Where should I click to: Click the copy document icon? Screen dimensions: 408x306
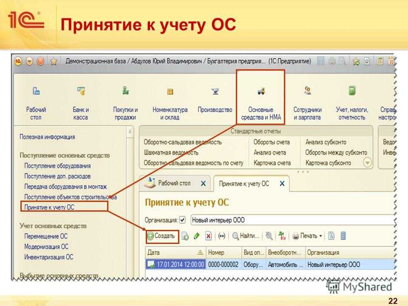click(x=185, y=236)
